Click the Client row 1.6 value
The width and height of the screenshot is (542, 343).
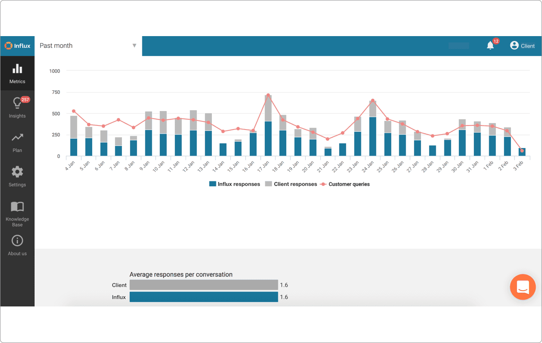284,285
